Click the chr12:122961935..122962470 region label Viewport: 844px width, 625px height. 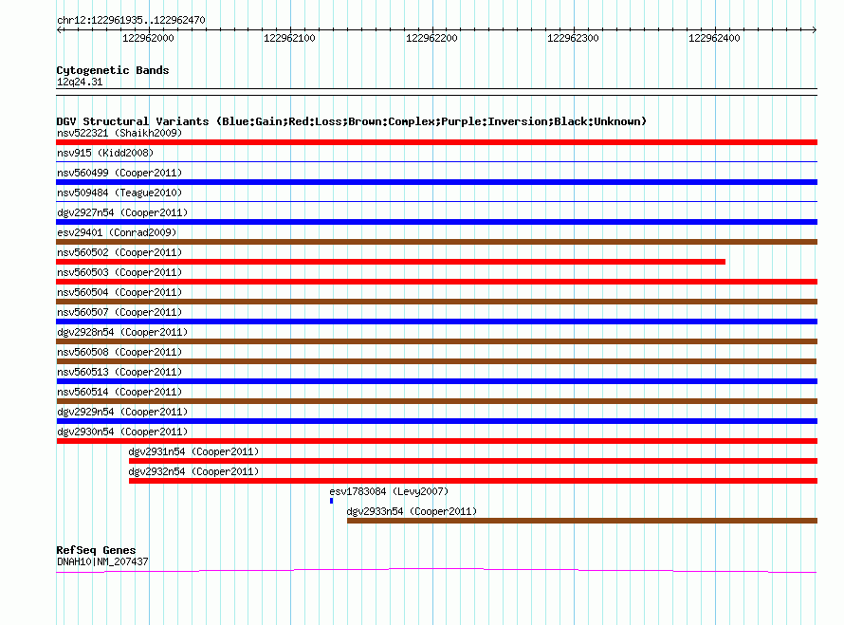[x=131, y=20]
